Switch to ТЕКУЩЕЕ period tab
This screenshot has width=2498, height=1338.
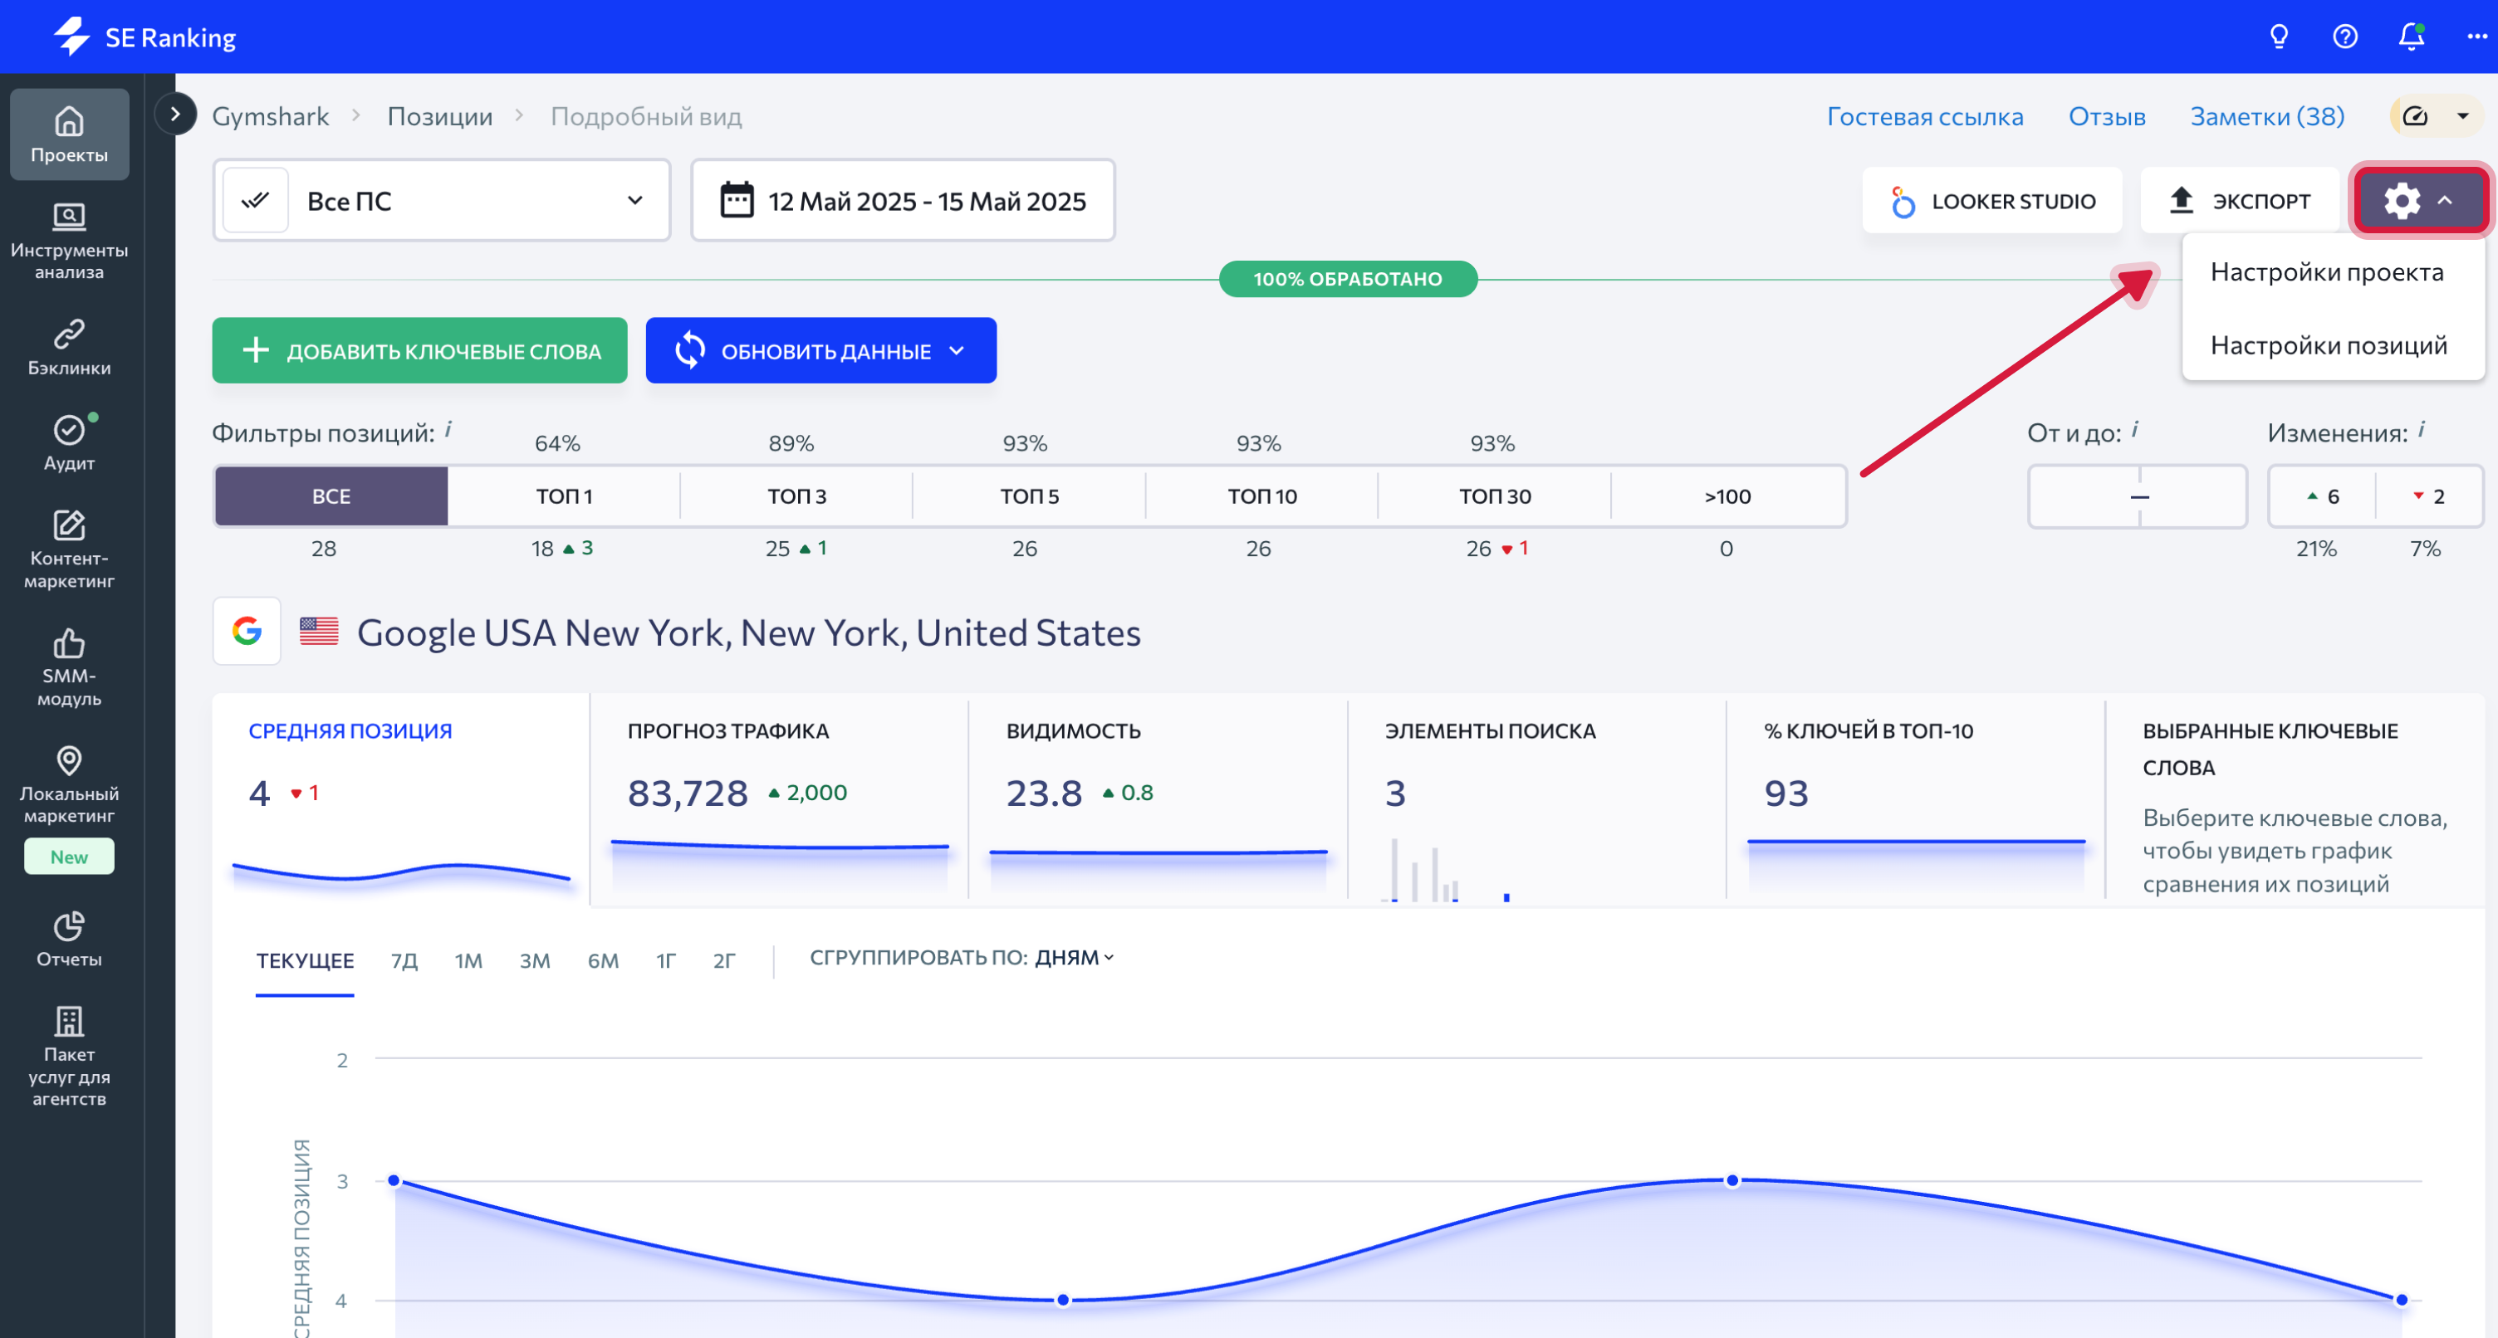click(305, 961)
